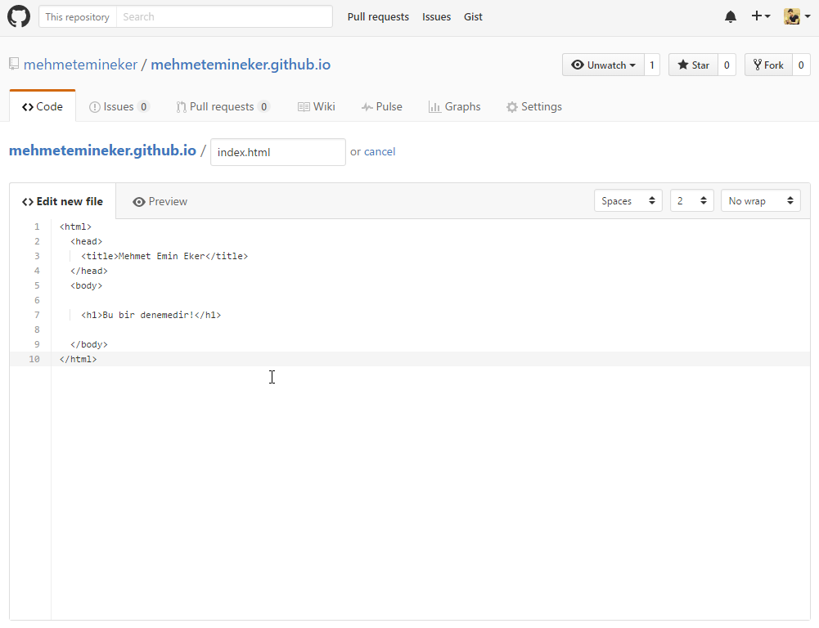Fork the repository
Image resolution: width=819 pixels, height=628 pixels.
click(x=768, y=65)
